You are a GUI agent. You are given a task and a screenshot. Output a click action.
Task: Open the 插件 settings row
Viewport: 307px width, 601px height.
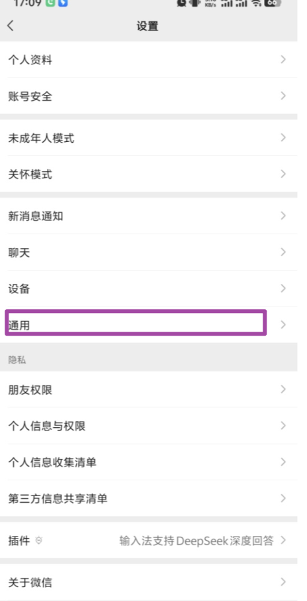[148, 541]
